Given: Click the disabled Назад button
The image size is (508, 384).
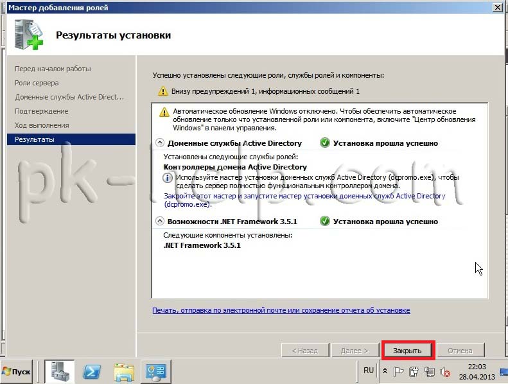Looking at the screenshot, I should click(x=305, y=351).
